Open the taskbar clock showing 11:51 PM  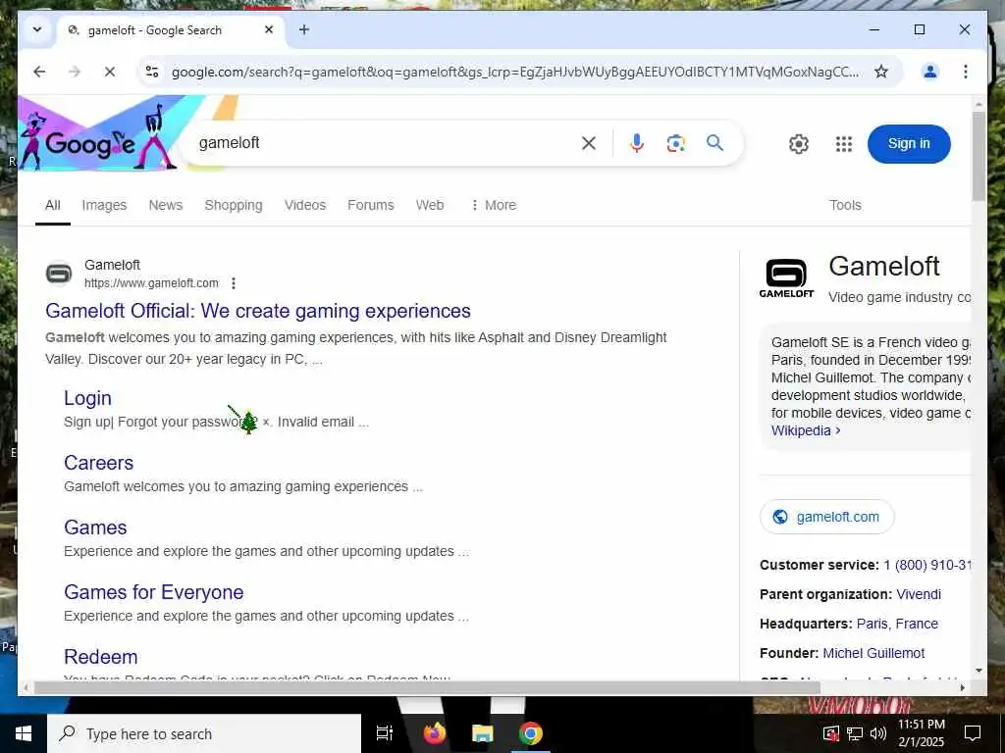(x=921, y=733)
